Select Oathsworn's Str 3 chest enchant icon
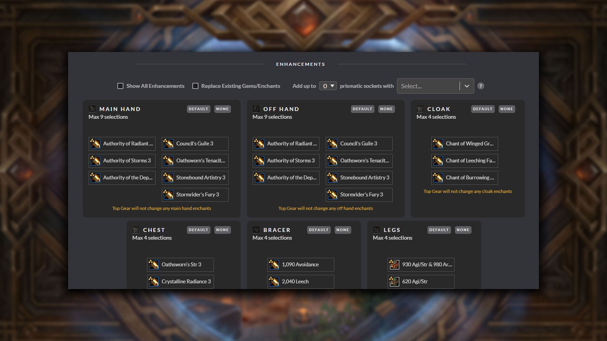This screenshot has height=341, width=607. click(x=154, y=265)
